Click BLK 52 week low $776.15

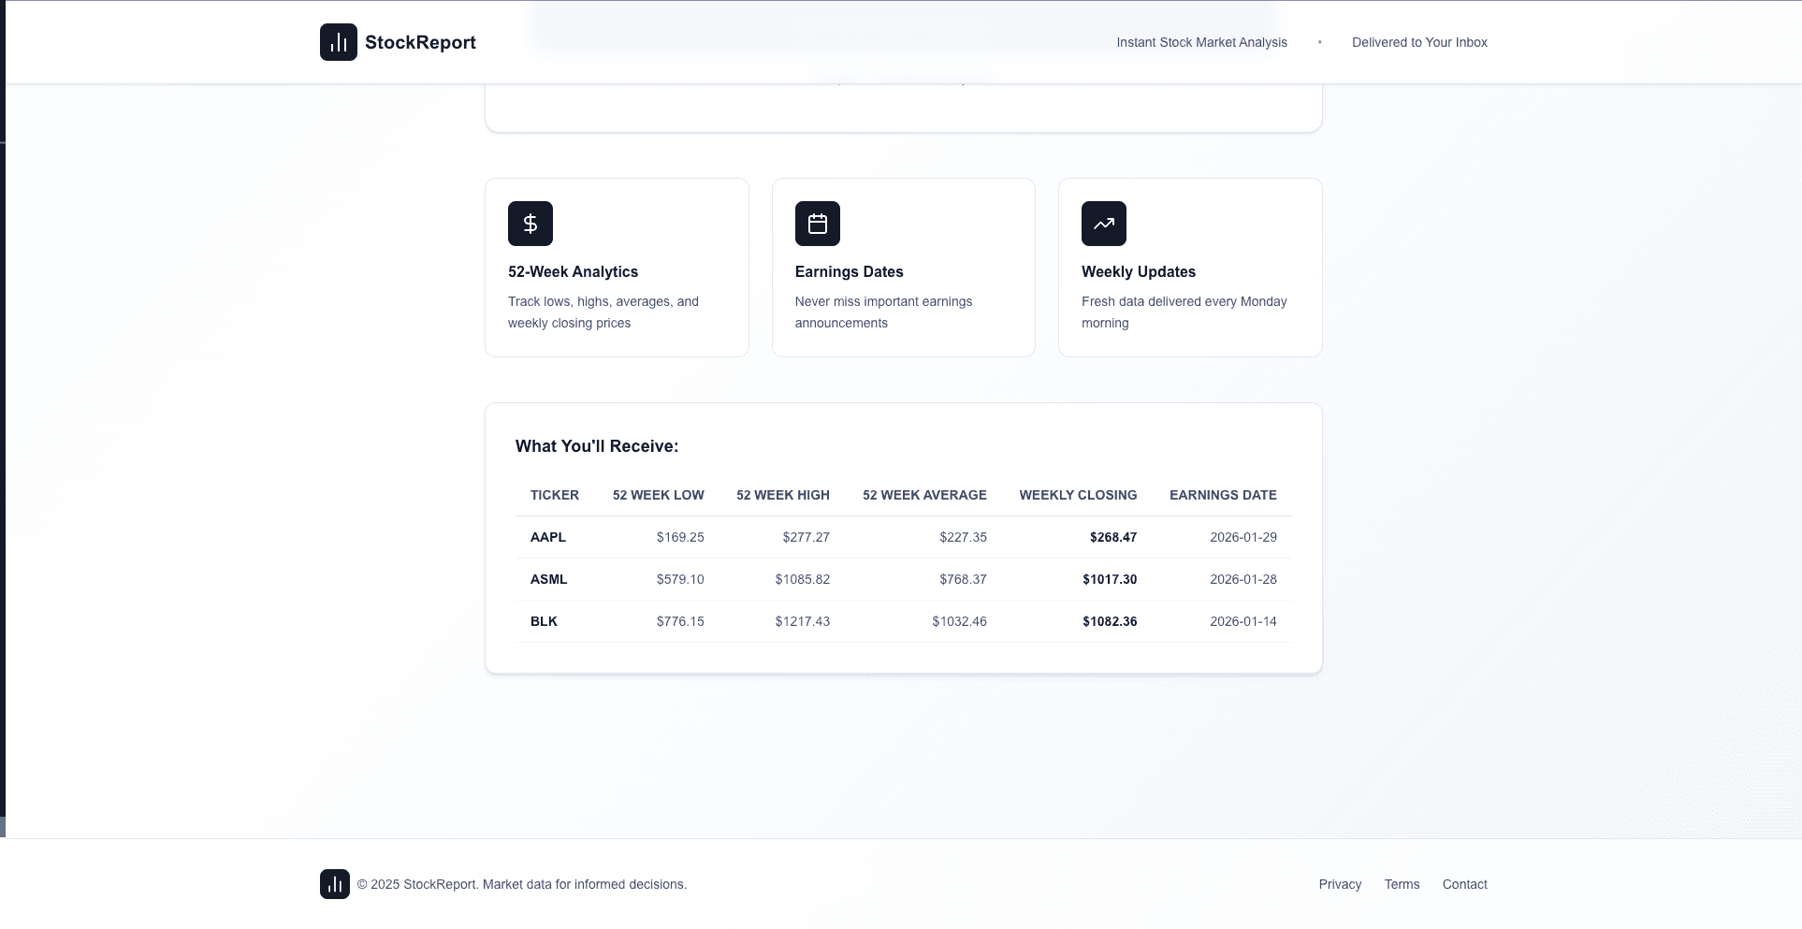click(680, 621)
